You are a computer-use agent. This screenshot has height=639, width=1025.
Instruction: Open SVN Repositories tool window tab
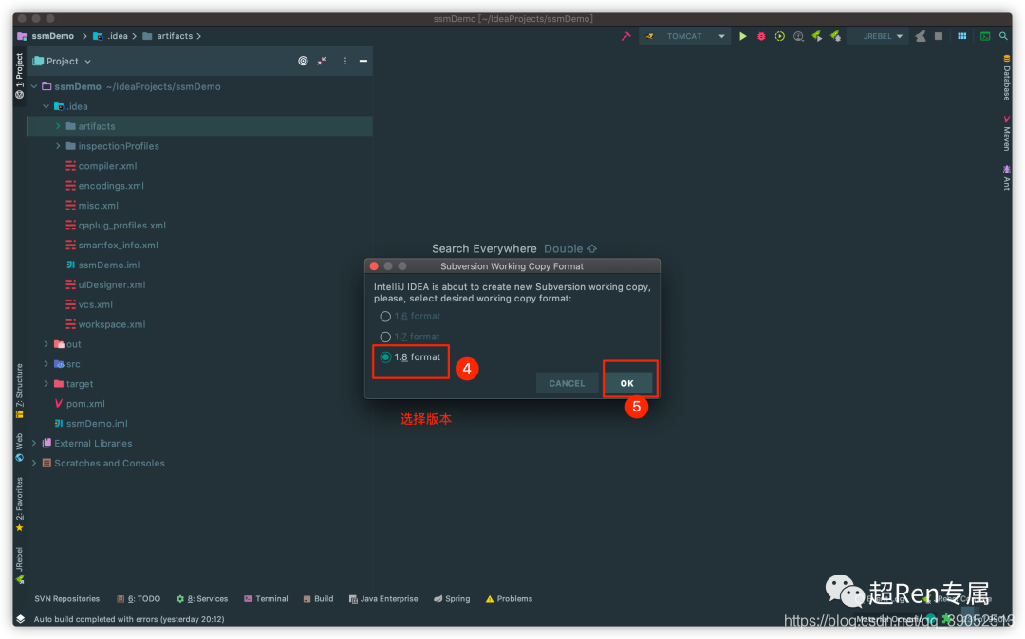[x=66, y=599]
